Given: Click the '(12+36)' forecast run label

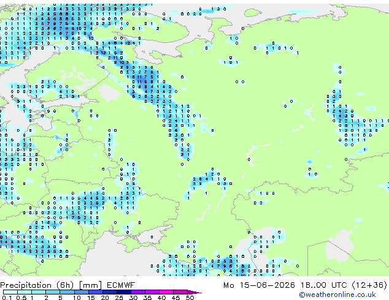Looking at the screenshot, I should click(x=369, y=285).
